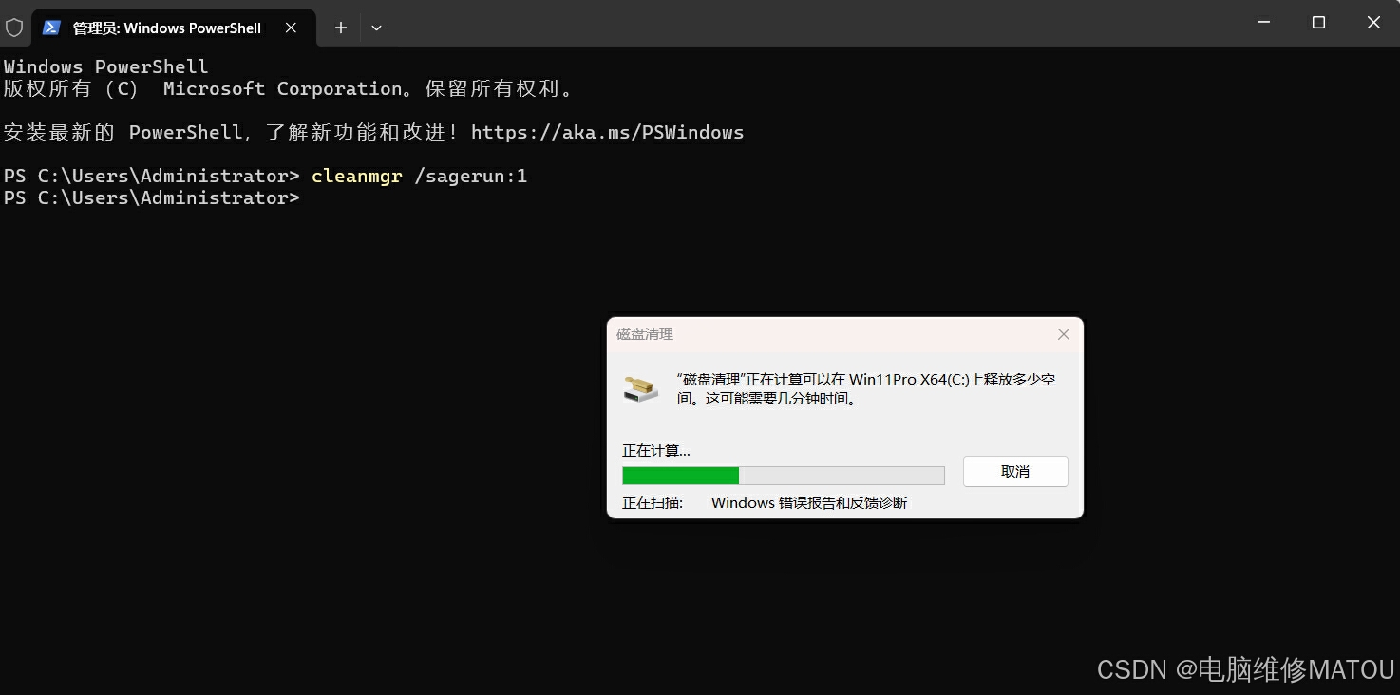This screenshot has width=1400, height=695.
Task: Click the https://aka.ms/PSWindows link text
Action: [607, 132]
